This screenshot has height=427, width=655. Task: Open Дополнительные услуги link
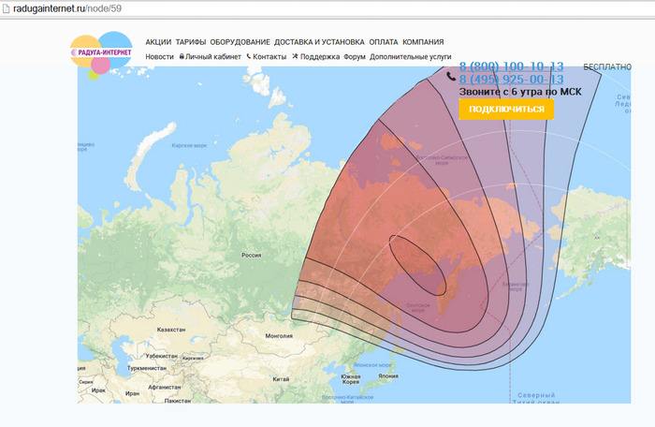[411, 57]
